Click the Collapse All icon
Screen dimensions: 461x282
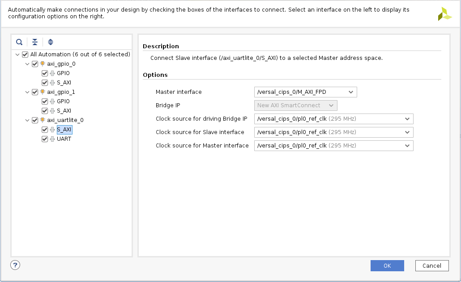pos(35,42)
